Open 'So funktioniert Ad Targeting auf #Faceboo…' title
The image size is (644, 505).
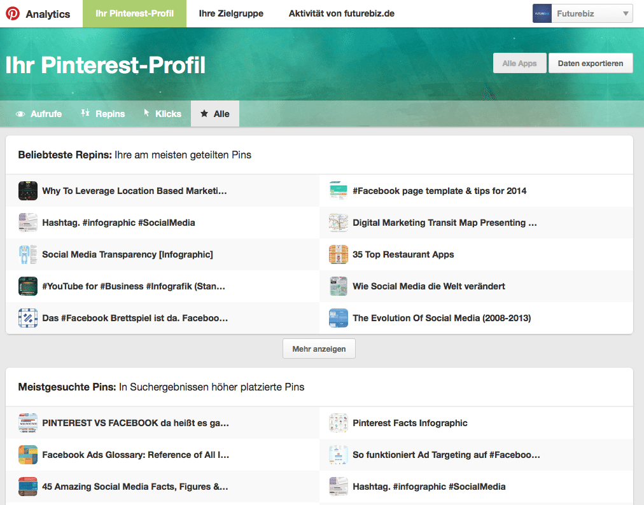coord(447,455)
